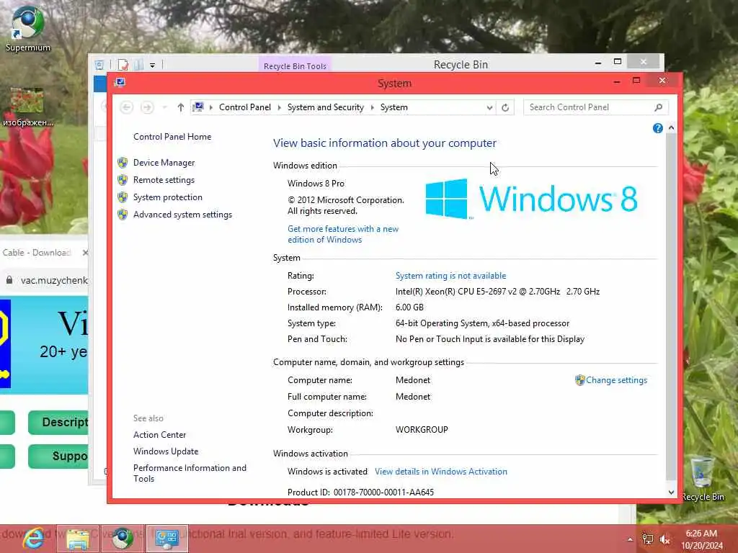Expand the address bar history dropdown
The height and width of the screenshot is (553, 738).
(489, 108)
